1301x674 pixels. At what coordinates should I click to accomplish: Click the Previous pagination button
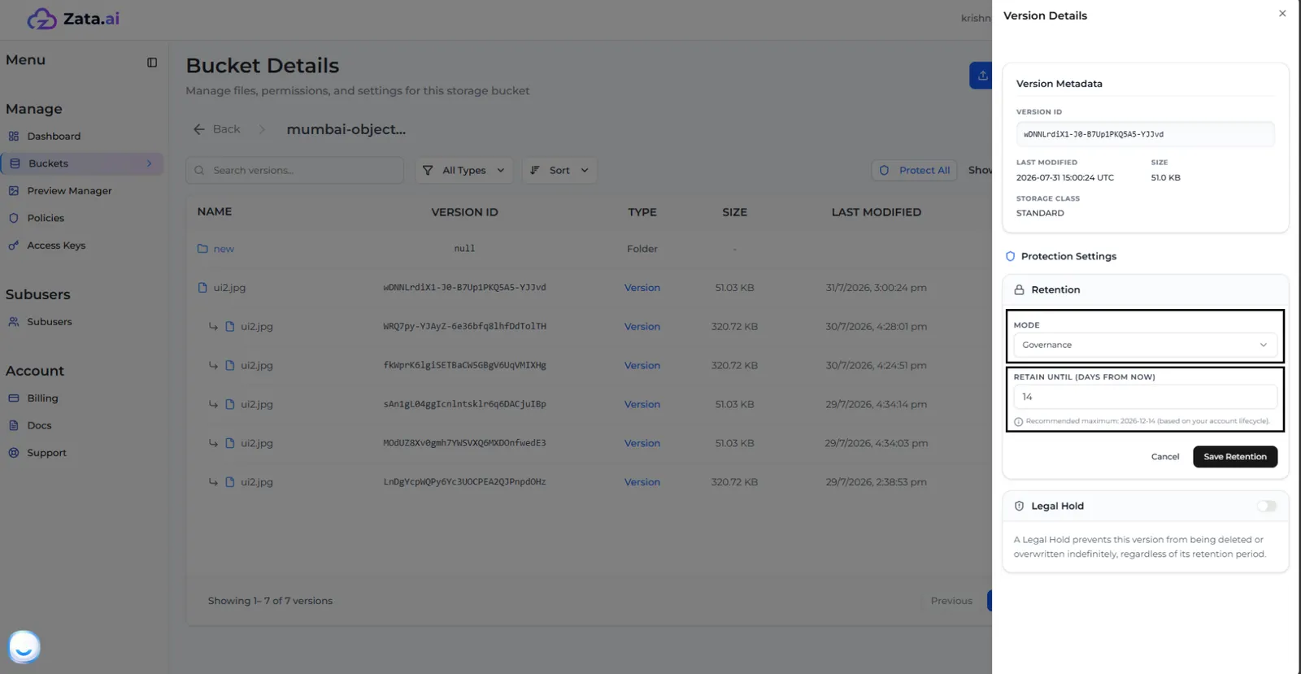point(951,601)
